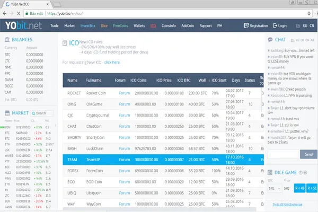Send the chat message
Screen dimensions: 318x212
coord(308,154)
